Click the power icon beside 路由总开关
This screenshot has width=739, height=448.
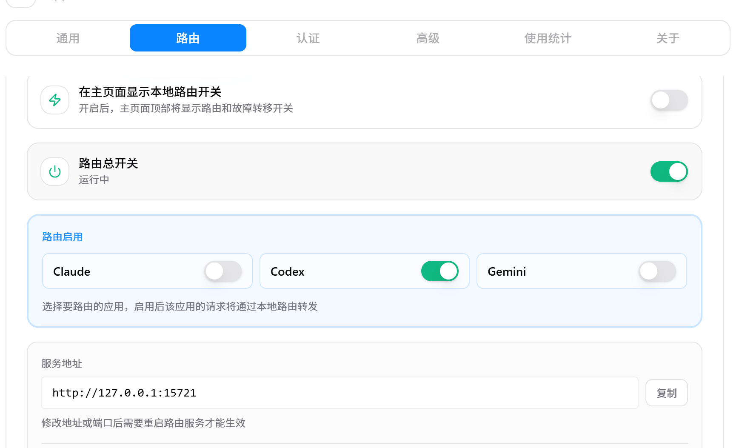[55, 171]
